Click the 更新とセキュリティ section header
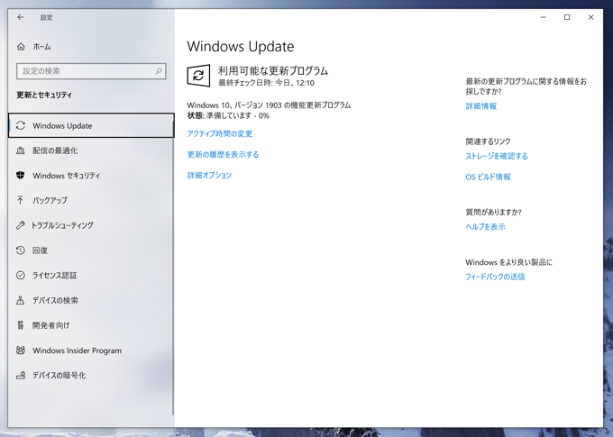This screenshot has width=613, height=437. pyautogui.click(x=44, y=95)
